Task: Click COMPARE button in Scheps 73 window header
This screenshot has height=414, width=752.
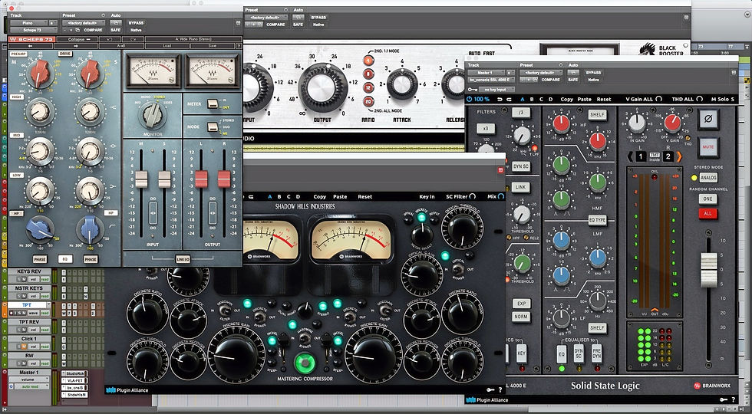Action: (93, 30)
